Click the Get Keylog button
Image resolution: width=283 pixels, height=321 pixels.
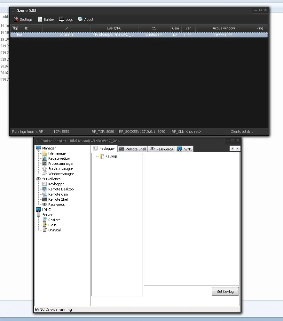coord(225,292)
